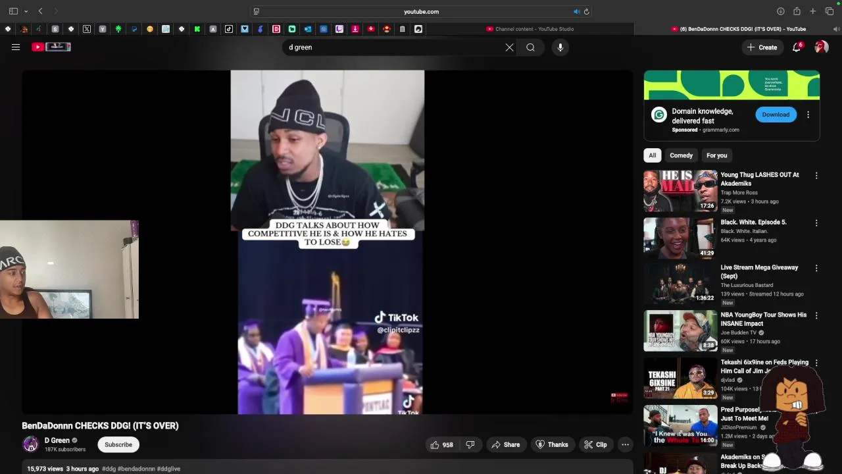Screen dimensions: 842x474
Task: Open Safari share menu
Action: pyautogui.click(x=797, y=11)
